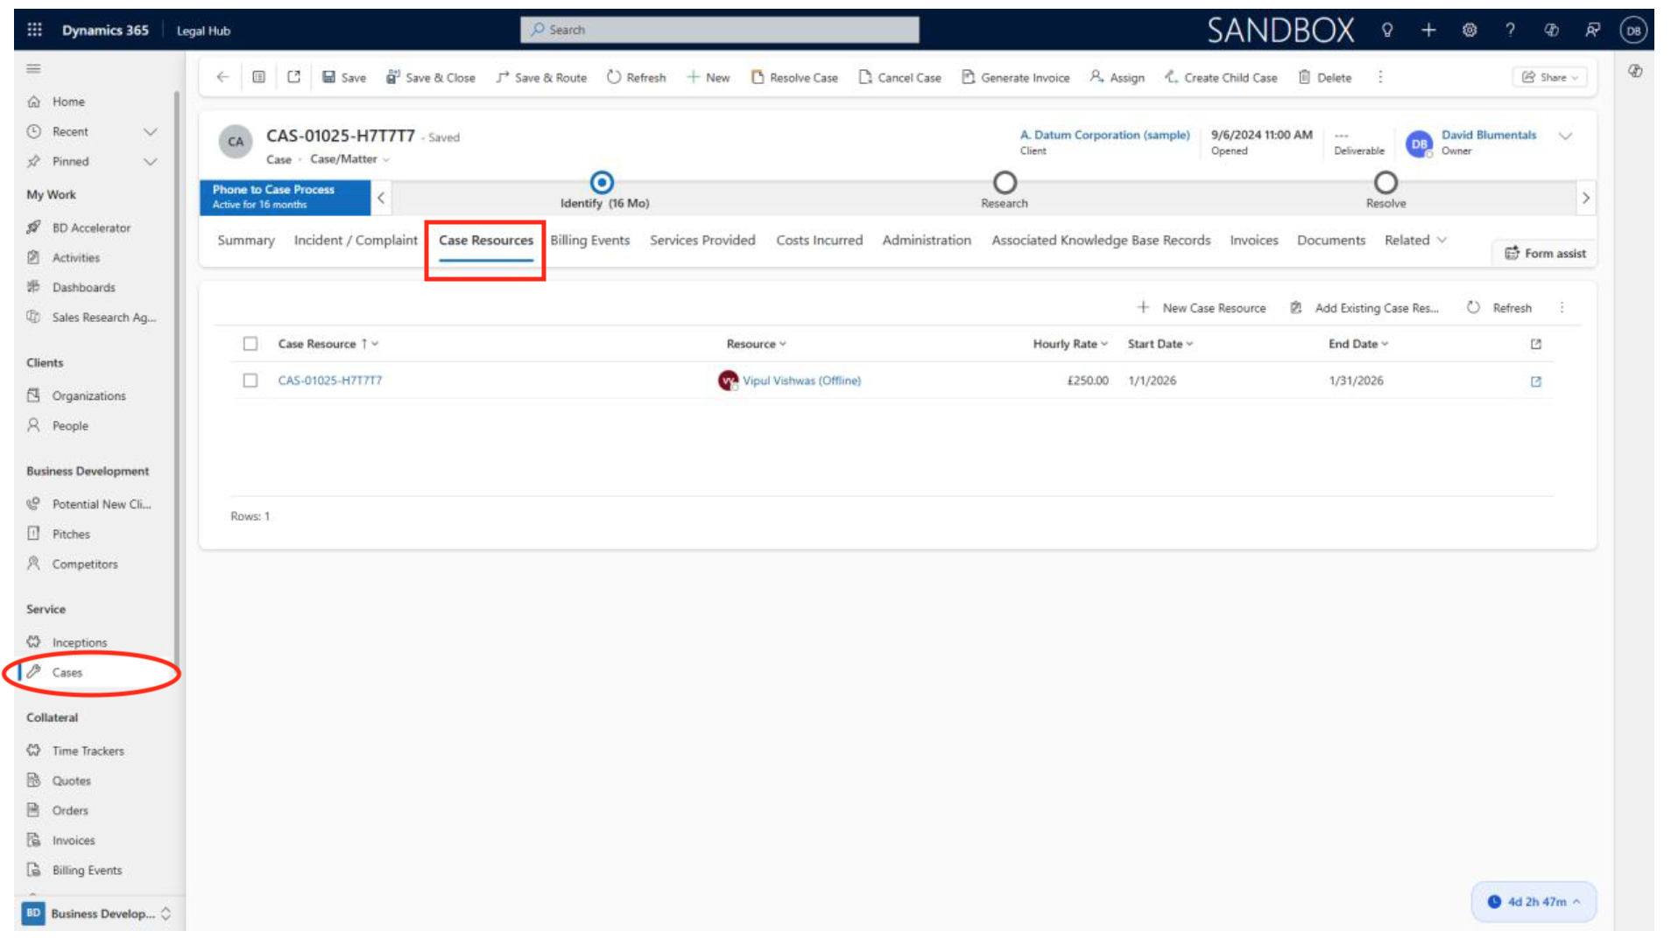
Task: Click the Resolve Case icon
Action: coord(758,77)
